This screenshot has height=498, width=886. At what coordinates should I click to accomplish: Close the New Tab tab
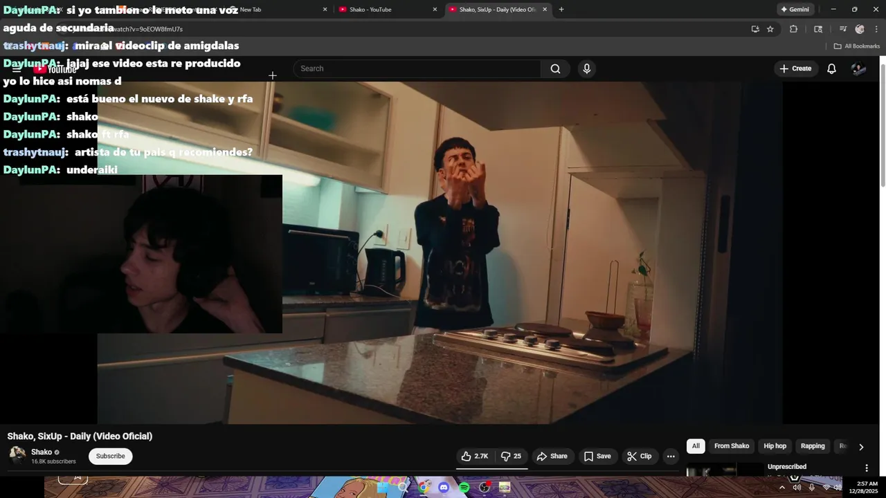(x=325, y=10)
